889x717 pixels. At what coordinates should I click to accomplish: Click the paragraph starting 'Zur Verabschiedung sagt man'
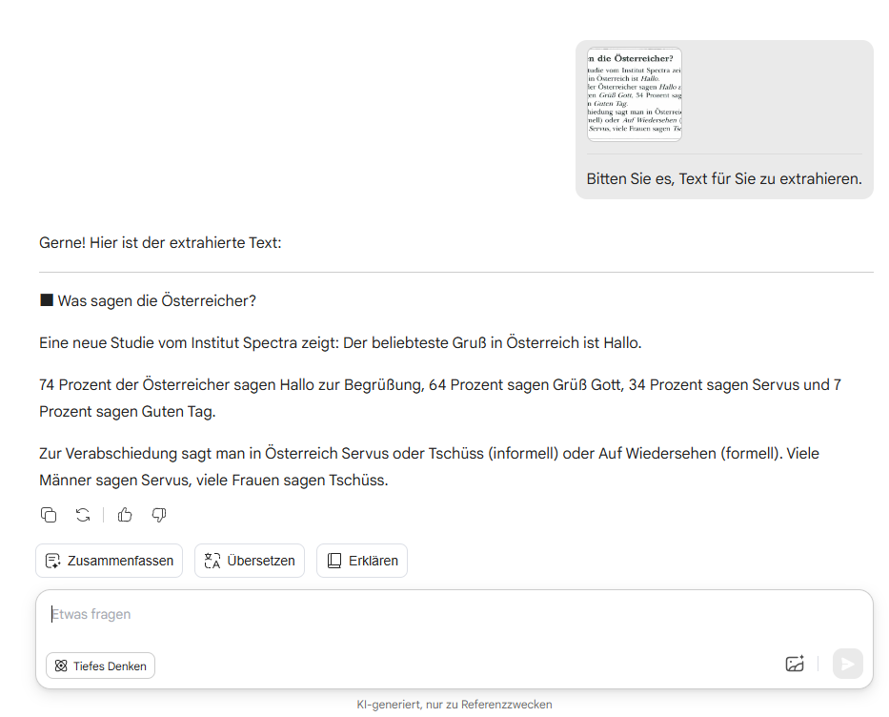pos(429,466)
